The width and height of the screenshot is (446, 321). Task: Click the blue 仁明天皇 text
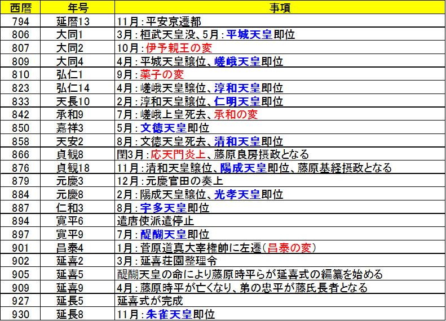(237, 102)
